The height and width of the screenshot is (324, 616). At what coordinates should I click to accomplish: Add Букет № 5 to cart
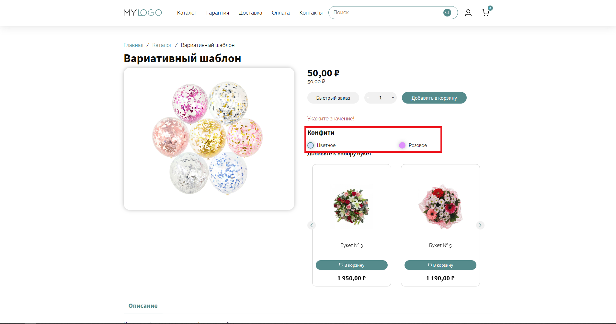(440, 265)
